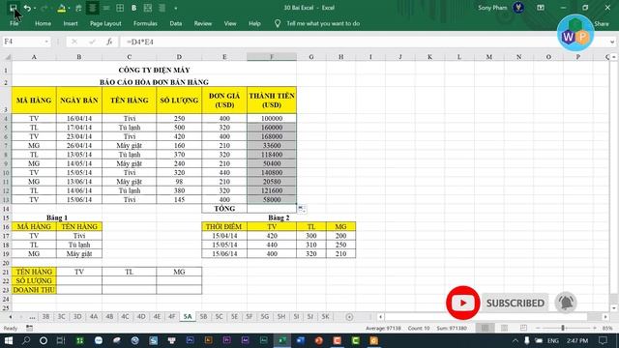Screen dimensions: 619x348
Task: Click the Borders grid icon in quick access
Action: [x=120, y=8]
